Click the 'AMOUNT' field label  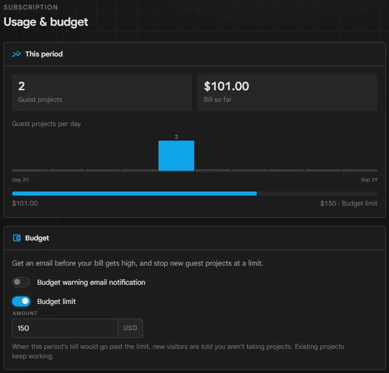click(25, 314)
